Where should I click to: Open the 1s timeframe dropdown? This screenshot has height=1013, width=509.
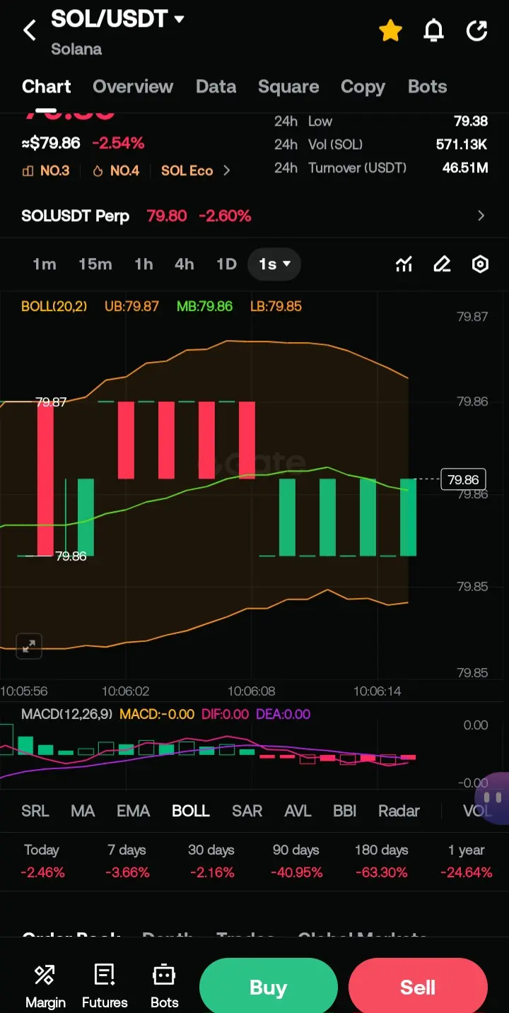point(274,264)
